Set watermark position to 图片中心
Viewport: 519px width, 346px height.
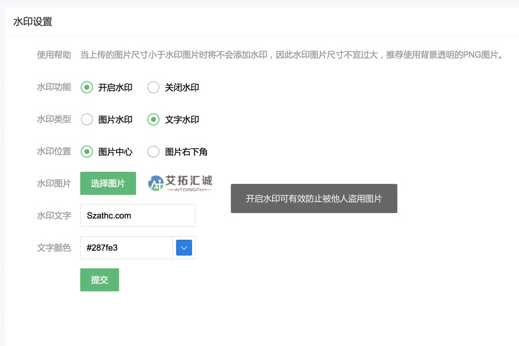tap(86, 152)
